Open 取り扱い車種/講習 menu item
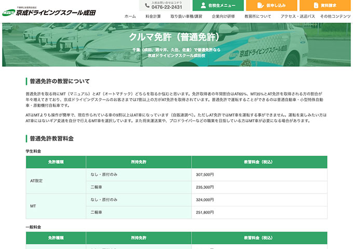The width and height of the screenshot is (353, 249). click(186, 17)
